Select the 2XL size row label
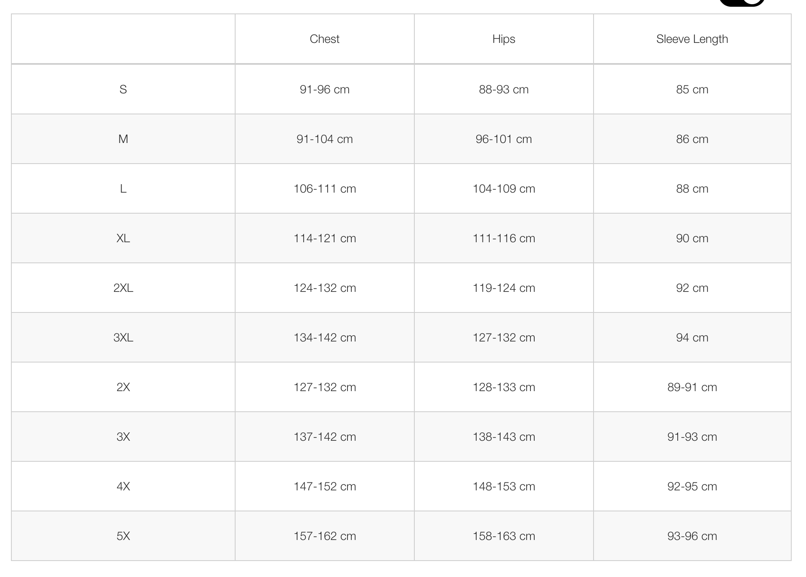 (123, 288)
